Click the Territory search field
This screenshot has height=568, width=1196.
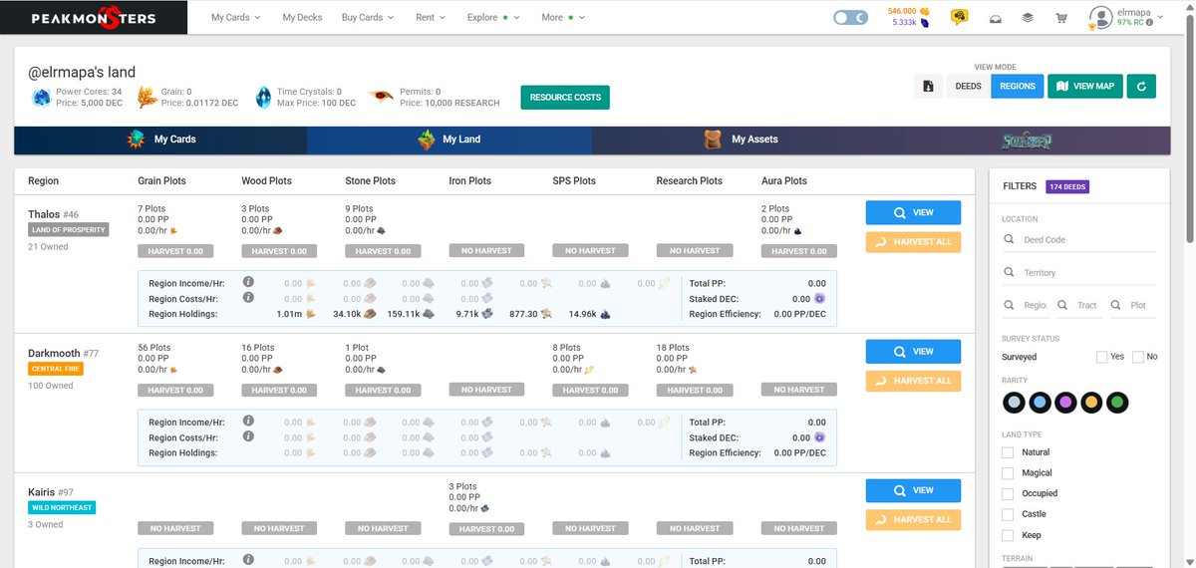click(1078, 272)
